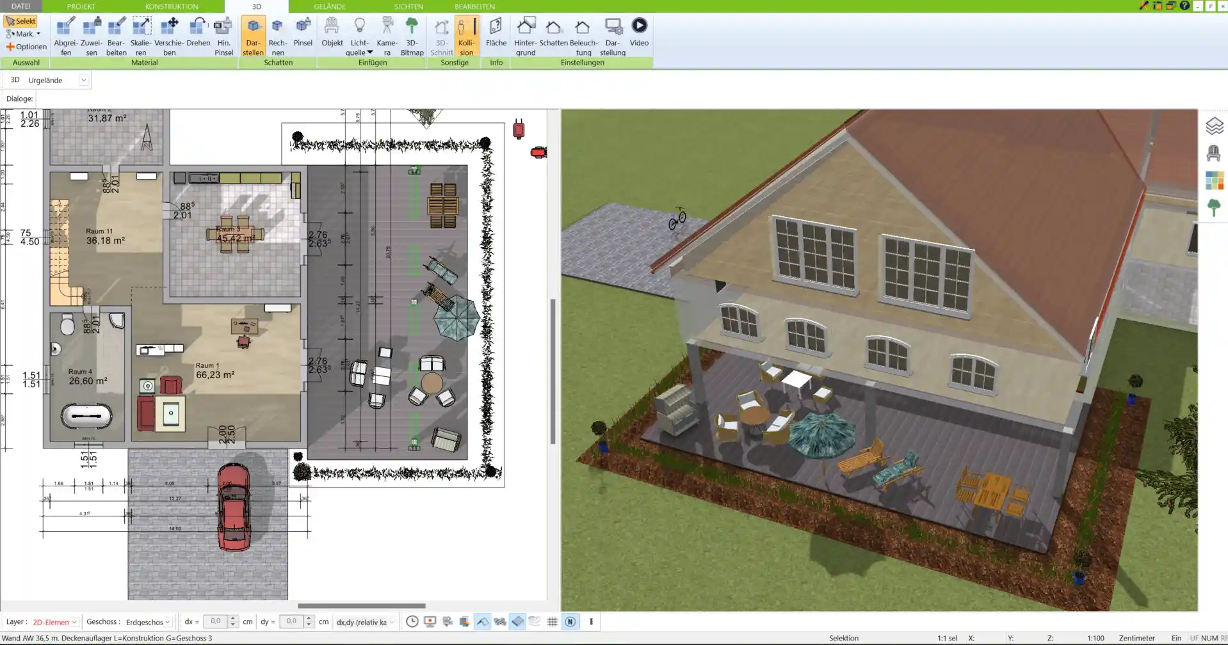Toggle the circled N north icon

point(570,621)
